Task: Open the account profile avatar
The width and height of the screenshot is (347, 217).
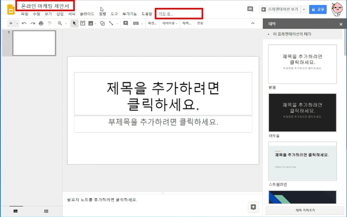Action: pyautogui.click(x=337, y=9)
